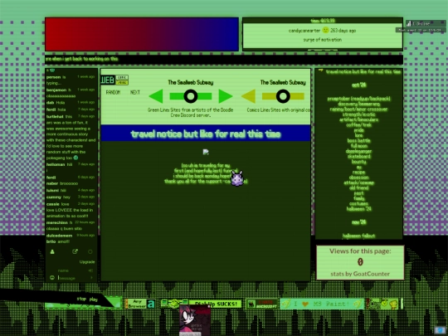This screenshot has height=336, width=448.
Task: Click the broken image placeholder in the post
Action: pyautogui.click(x=206, y=152)
